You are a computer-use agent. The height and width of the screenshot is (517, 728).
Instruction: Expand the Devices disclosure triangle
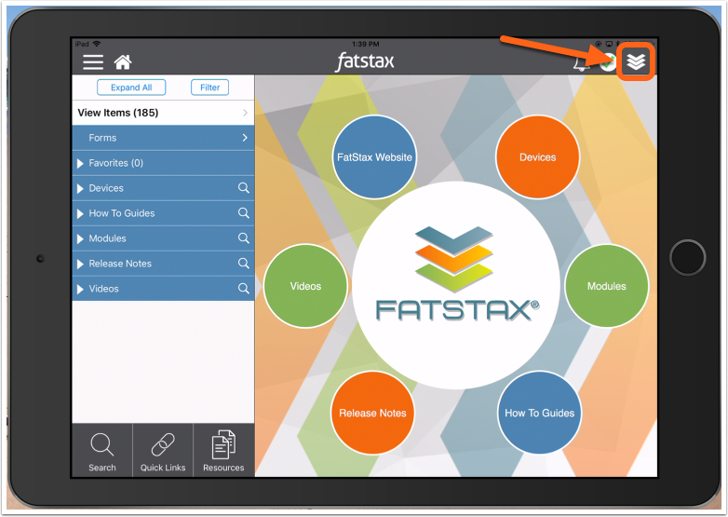[80, 188]
